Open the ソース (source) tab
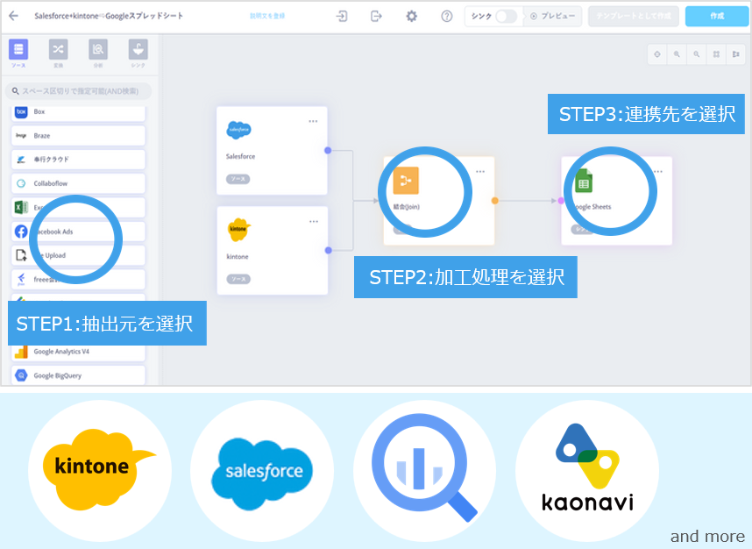The width and height of the screenshot is (752, 549). click(x=18, y=53)
